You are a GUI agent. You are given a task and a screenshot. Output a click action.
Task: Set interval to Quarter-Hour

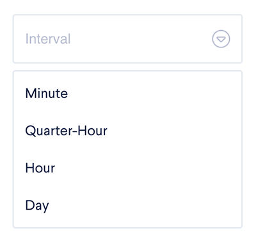127,131
